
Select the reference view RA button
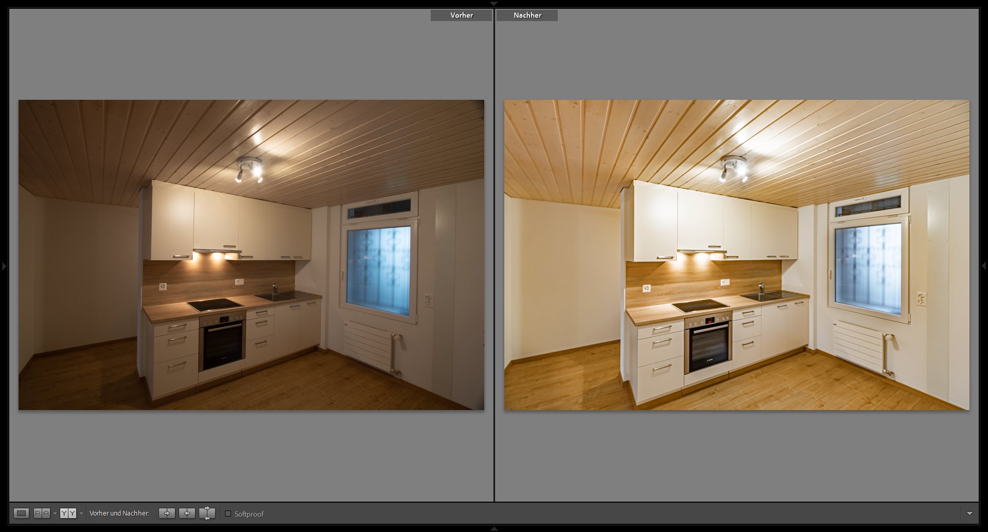42,513
